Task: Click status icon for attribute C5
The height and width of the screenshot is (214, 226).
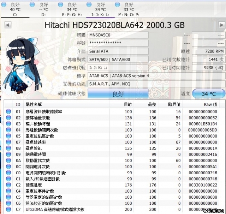Action: pyautogui.click(x=8, y=197)
